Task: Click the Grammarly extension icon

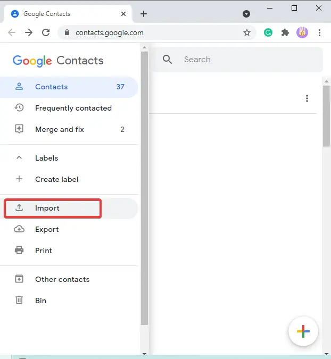Action: point(268,32)
